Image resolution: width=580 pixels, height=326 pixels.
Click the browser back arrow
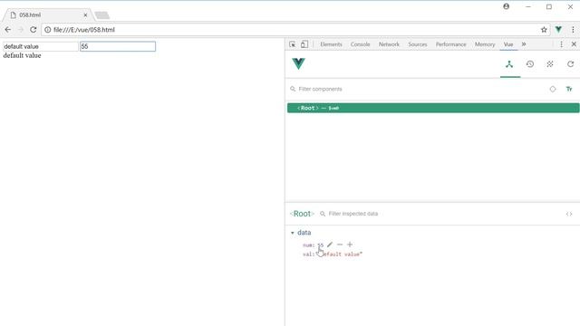pos(8,30)
